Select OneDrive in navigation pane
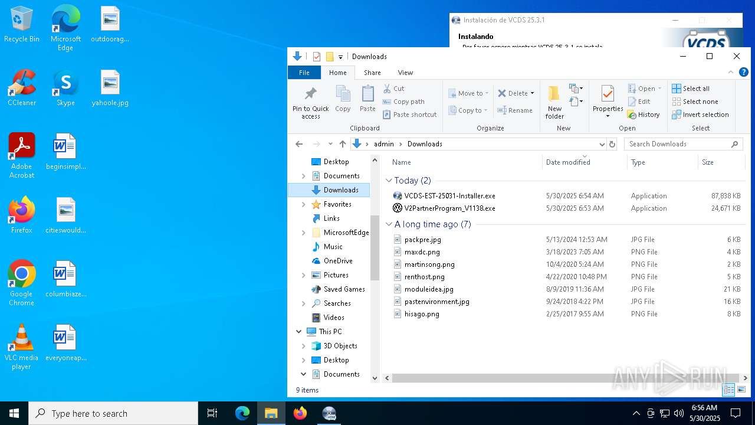Screen dimensions: 755x425 click(x=338, y=261)
